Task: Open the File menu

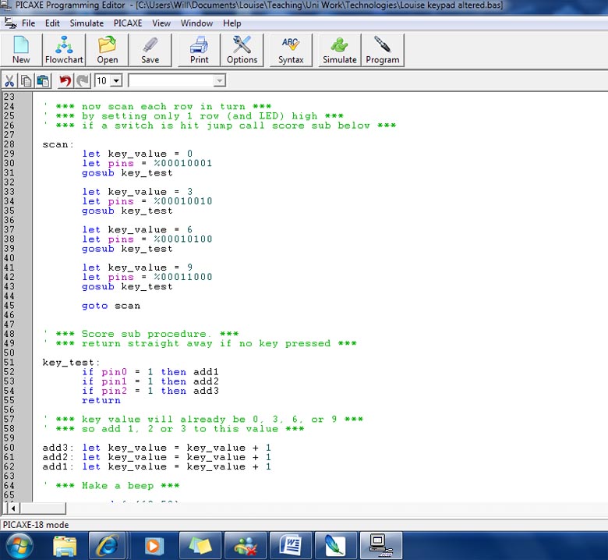Action: point(28,23)
